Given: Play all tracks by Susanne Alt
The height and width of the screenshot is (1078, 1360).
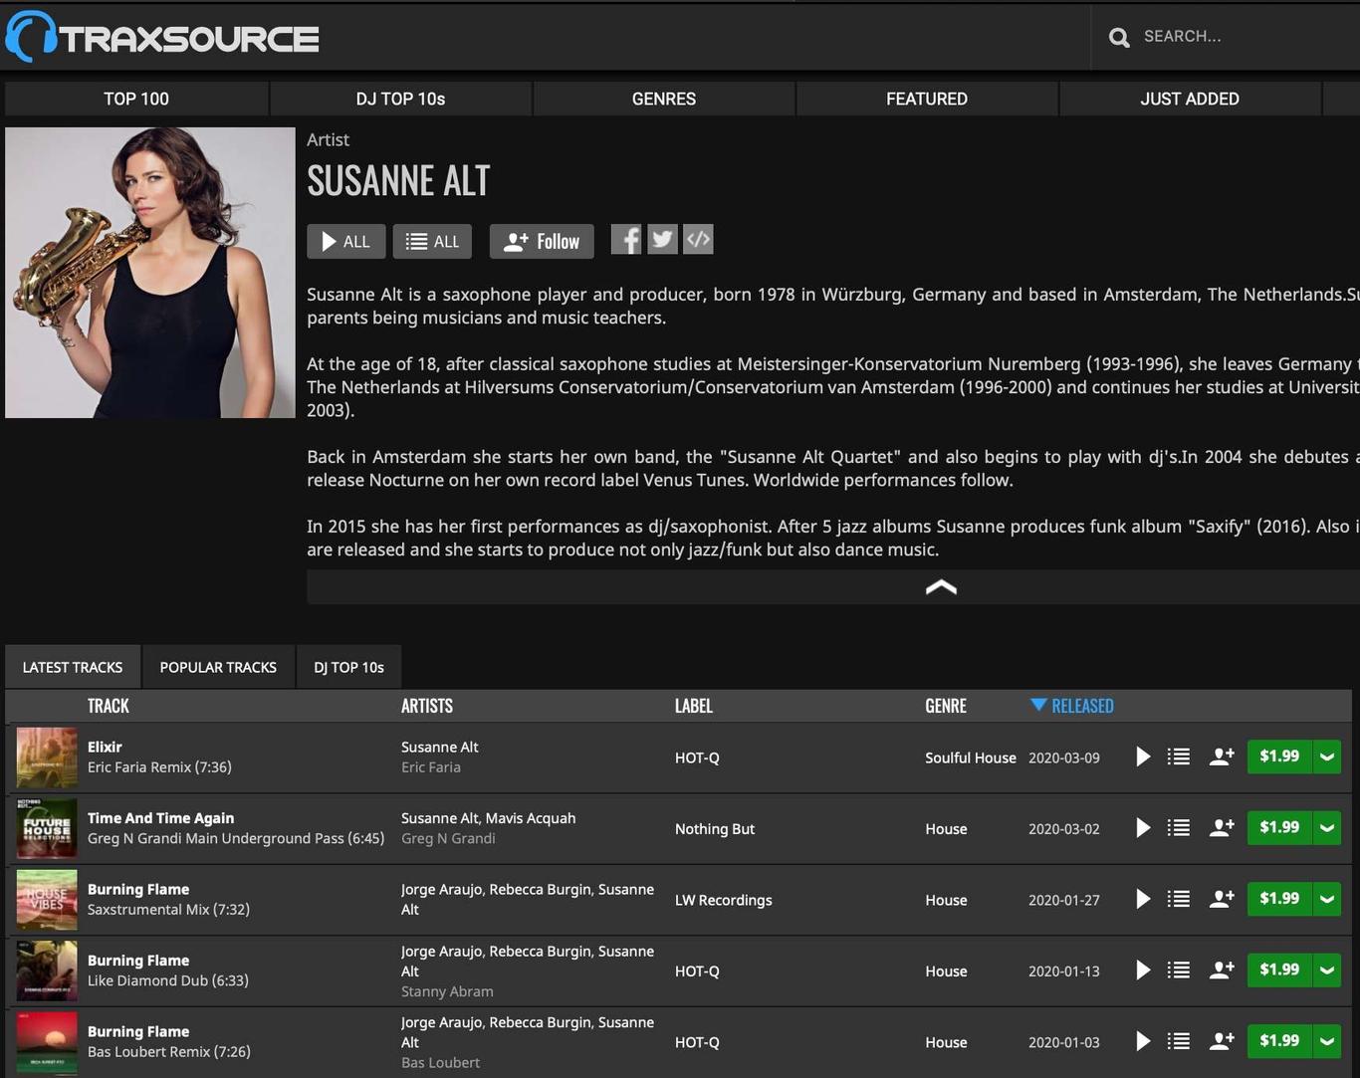Looking at the screenshot, I should point(346,241).
